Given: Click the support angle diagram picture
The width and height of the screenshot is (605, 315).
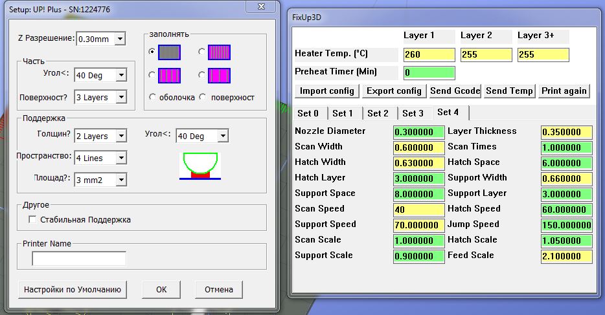Looking at the screenshot, I should 200,166.
